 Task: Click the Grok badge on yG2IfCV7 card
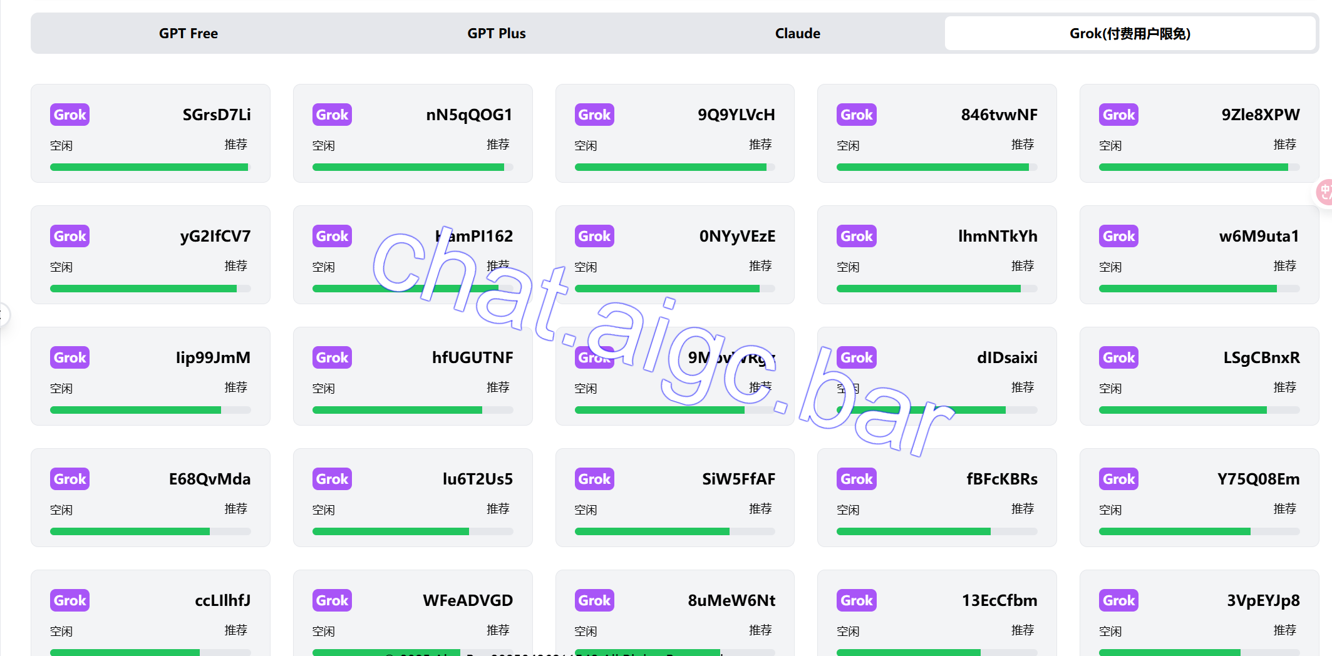click(70, 236)
